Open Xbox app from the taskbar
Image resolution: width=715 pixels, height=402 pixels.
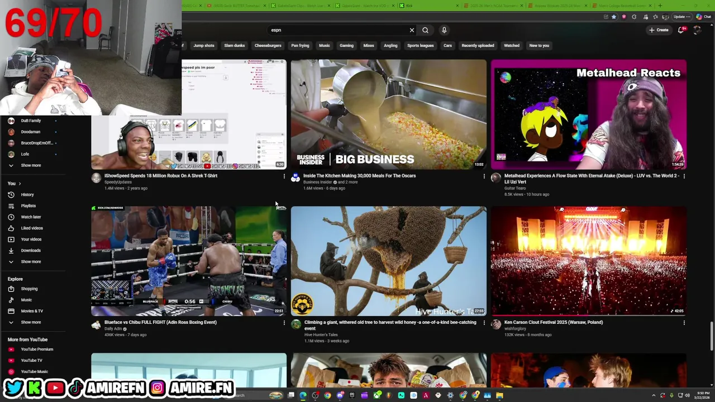pyautogui.click(x=377, y=395)
